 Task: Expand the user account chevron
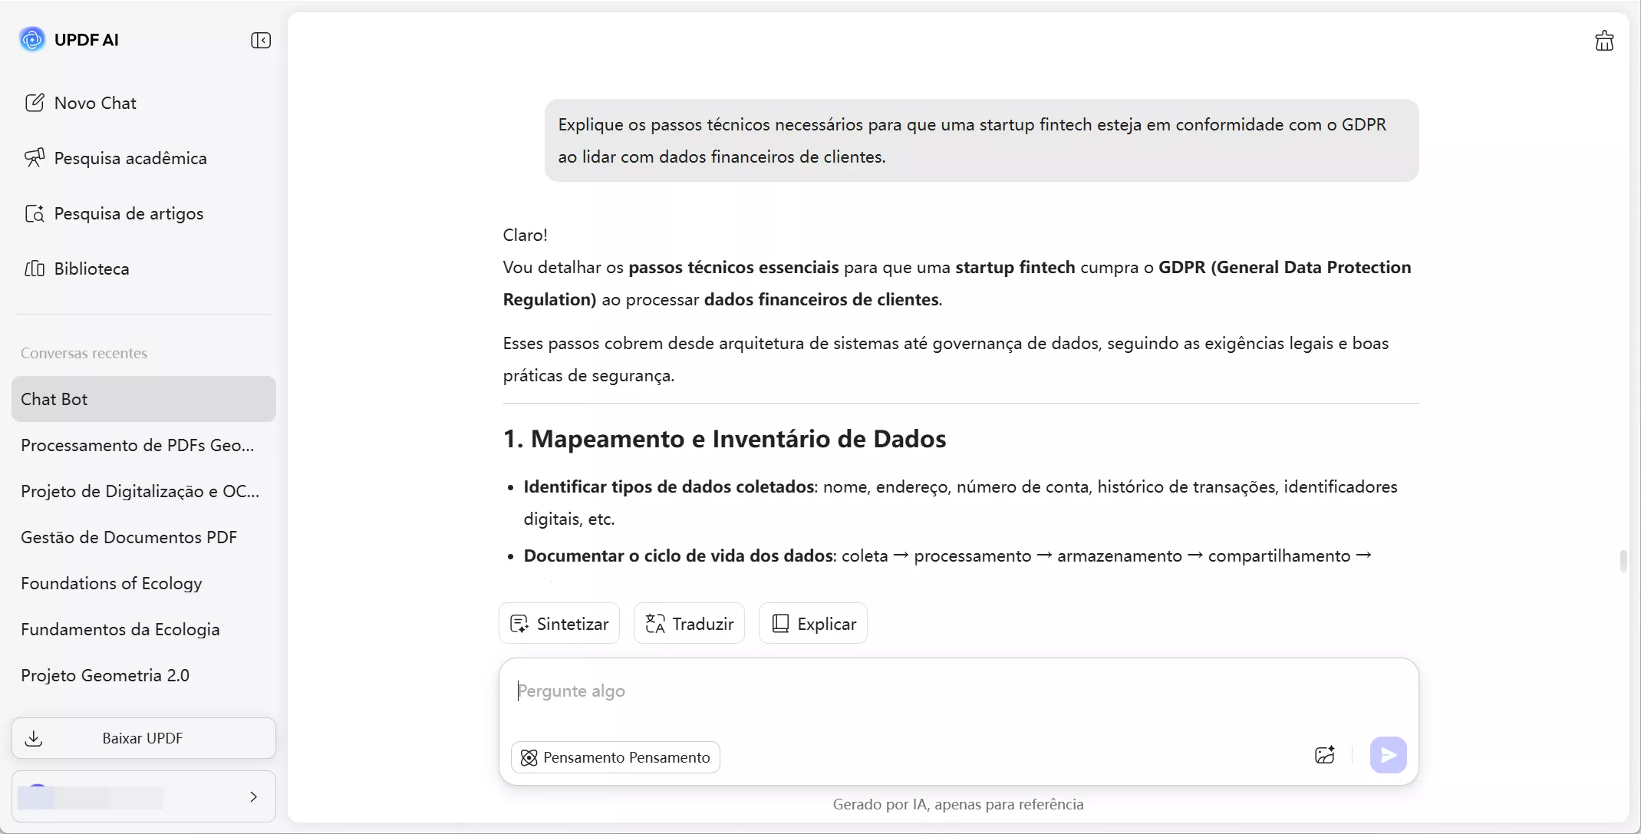pos(253,797)
